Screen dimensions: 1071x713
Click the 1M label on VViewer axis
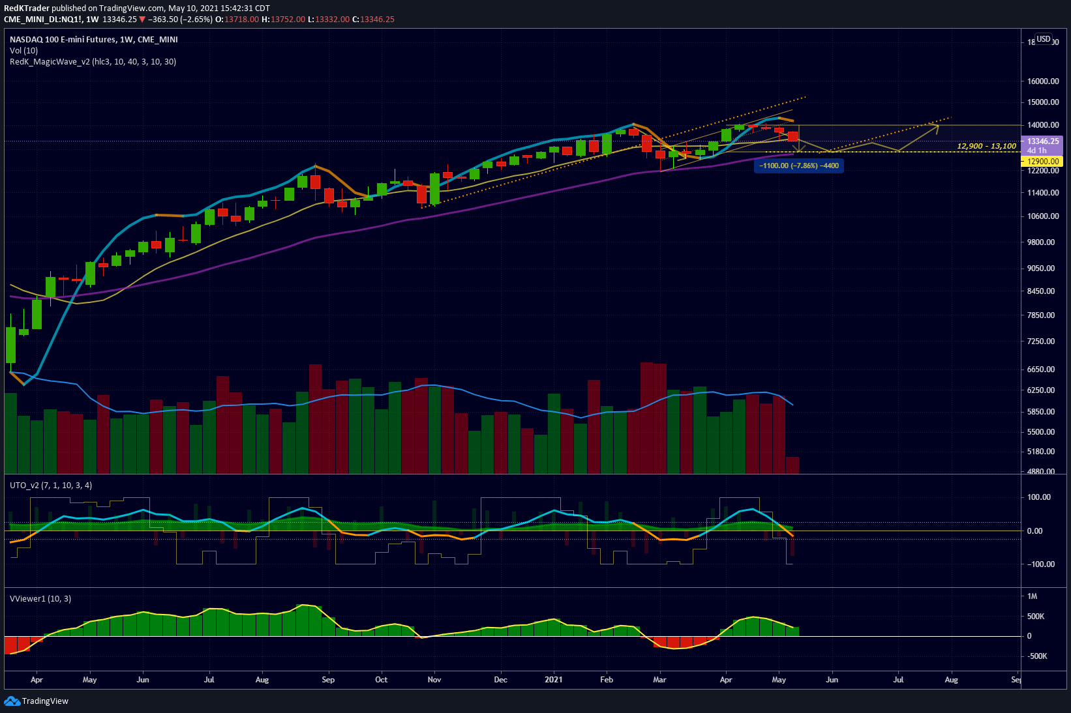pos(1032,596)
